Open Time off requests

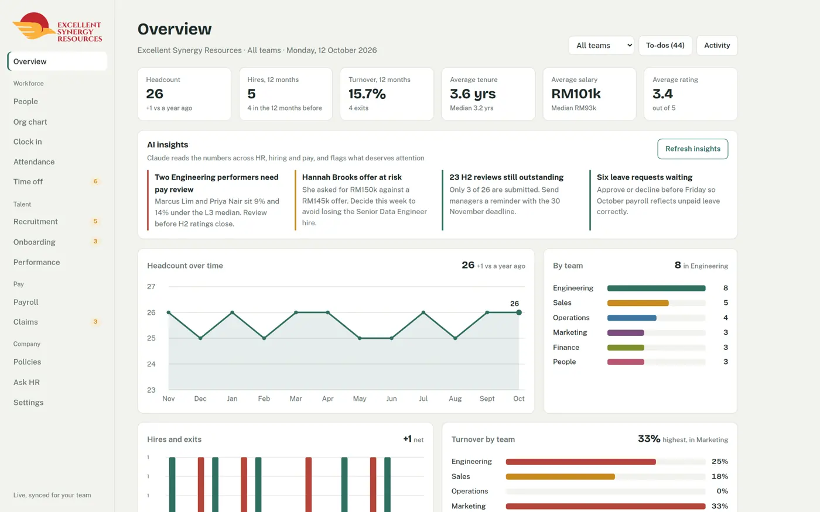(57, 181)
